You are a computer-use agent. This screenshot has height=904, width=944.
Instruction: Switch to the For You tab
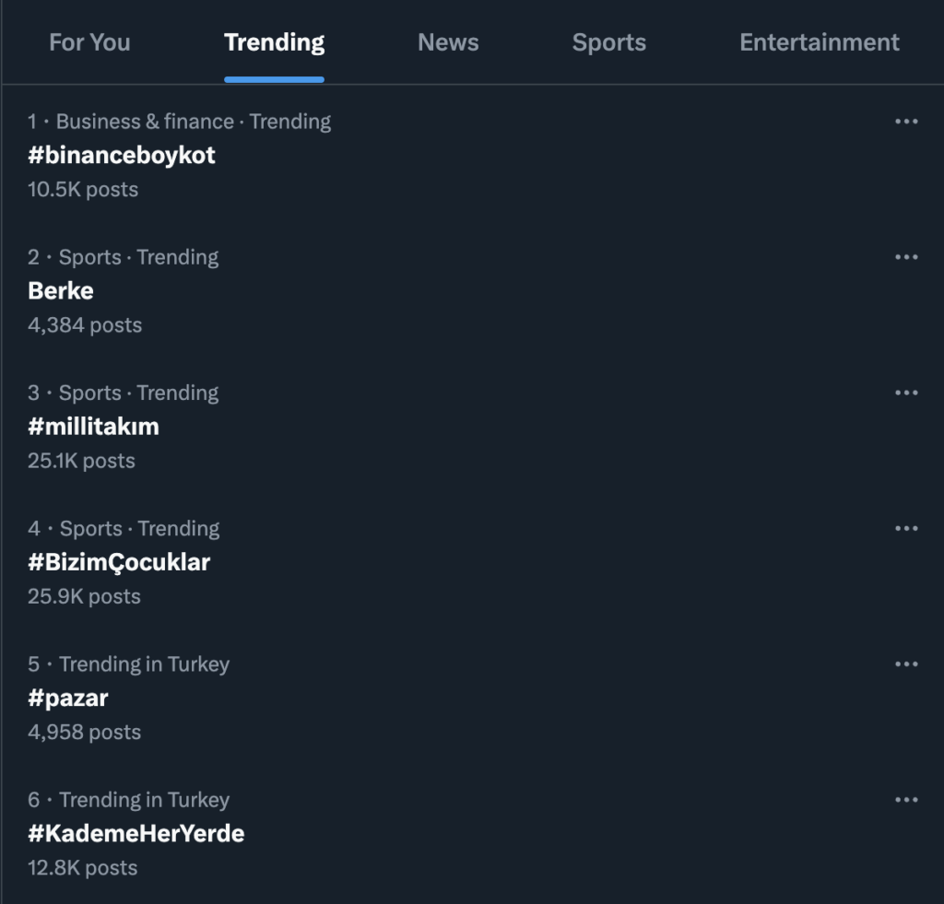click(x=89, y=42)
